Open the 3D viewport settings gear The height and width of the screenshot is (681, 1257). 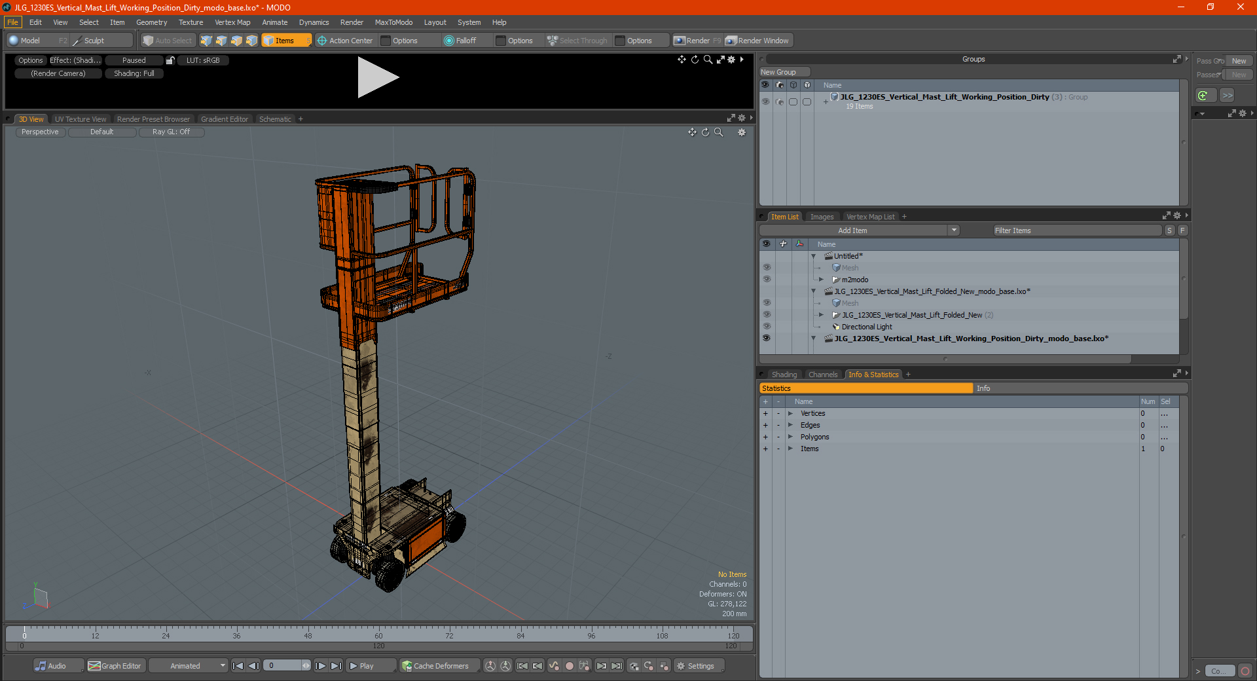(x=742, y=132)
